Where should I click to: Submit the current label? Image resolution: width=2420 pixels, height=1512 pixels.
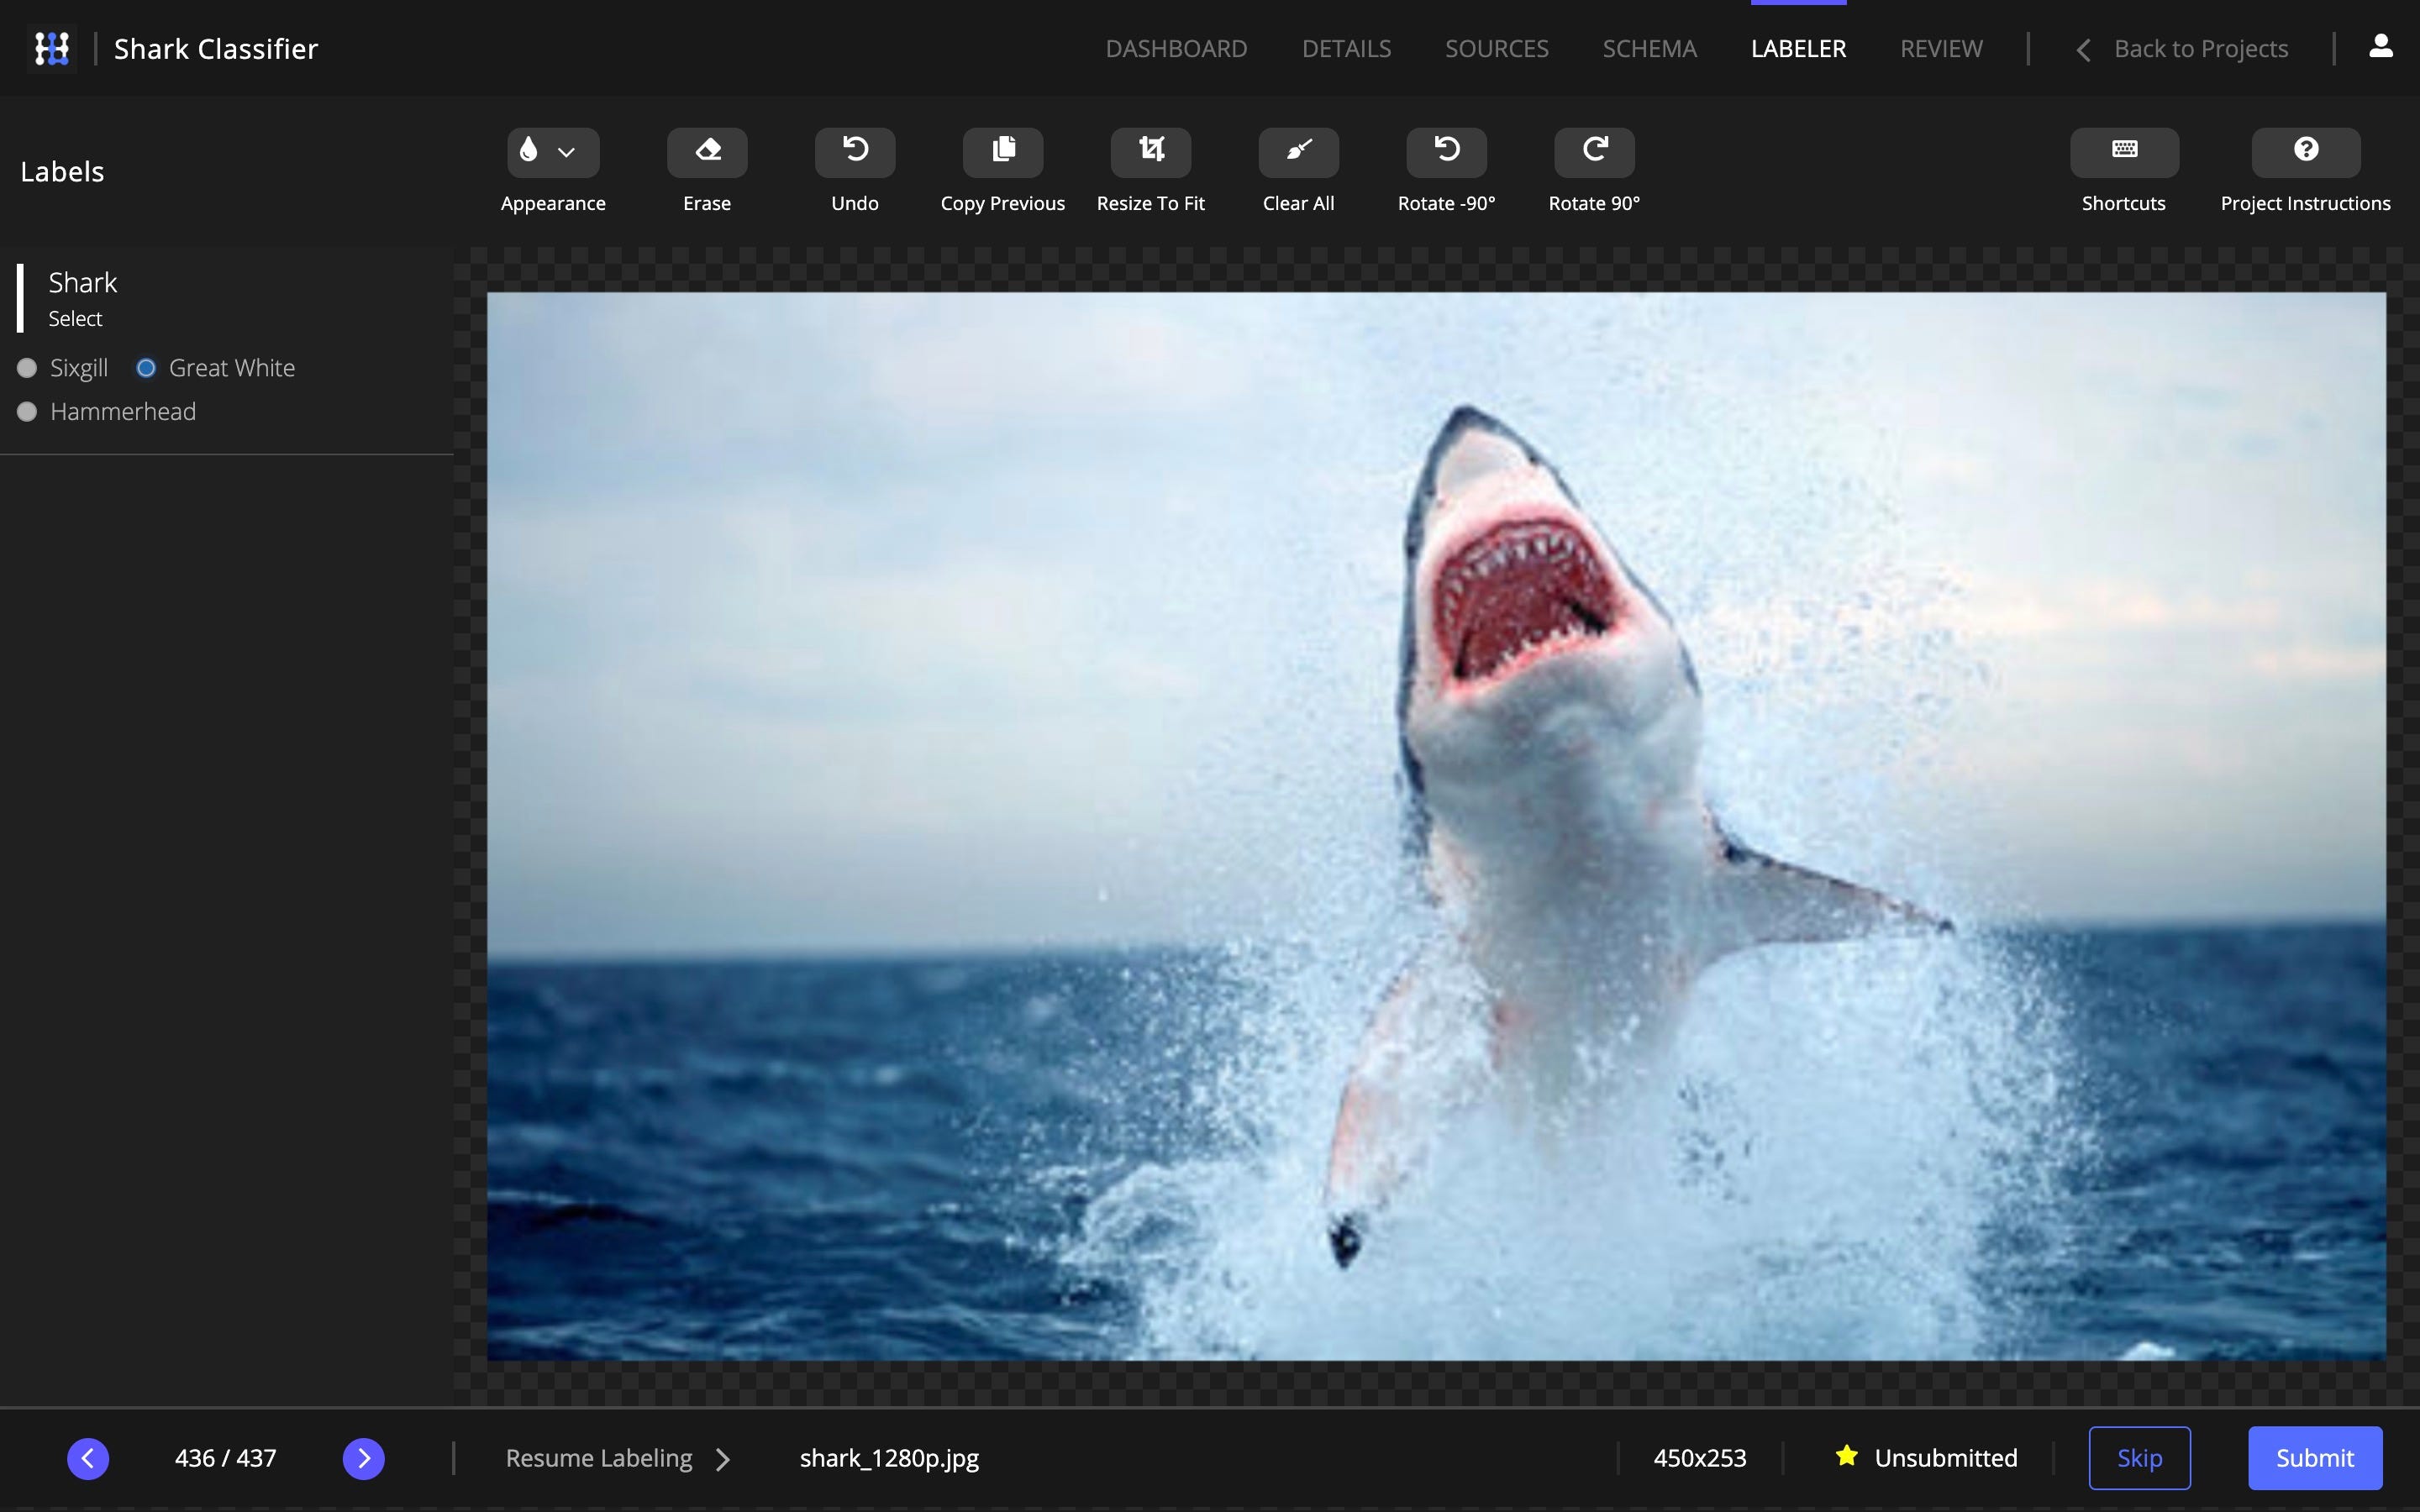click(x=2315, y=1458)
